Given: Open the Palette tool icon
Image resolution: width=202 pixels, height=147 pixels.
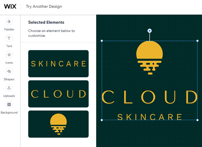Looking at the screenshot, I should pyautogui.click(x=9, y=22).
